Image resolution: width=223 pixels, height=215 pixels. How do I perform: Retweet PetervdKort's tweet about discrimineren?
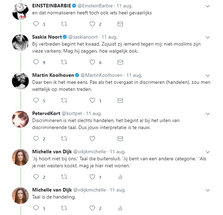coord(64,139)
